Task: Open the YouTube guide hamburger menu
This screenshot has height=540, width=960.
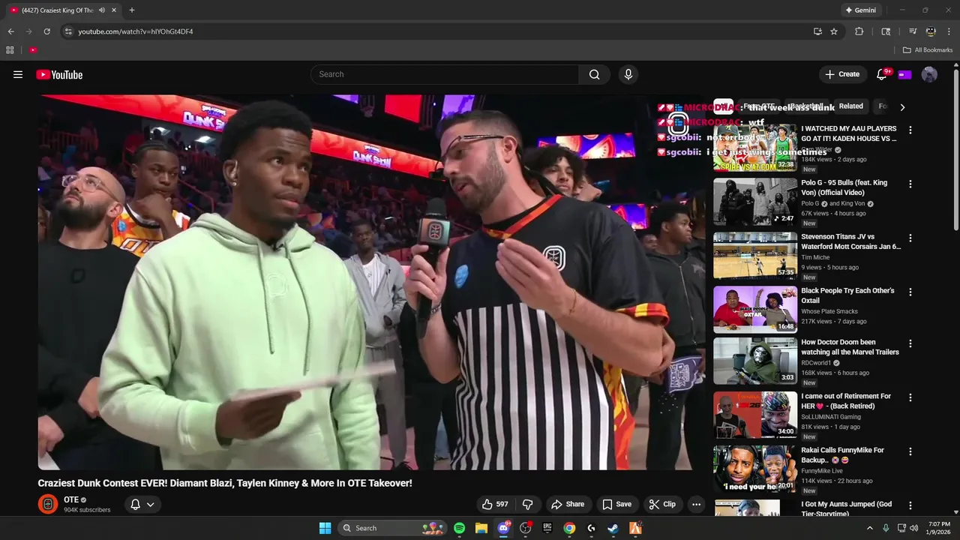Action: click(18, 74)
